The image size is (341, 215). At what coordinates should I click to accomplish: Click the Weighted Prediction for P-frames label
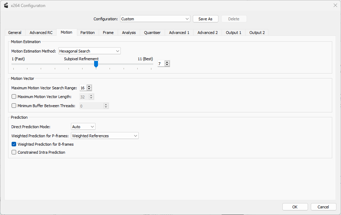(x=40, y=136)
